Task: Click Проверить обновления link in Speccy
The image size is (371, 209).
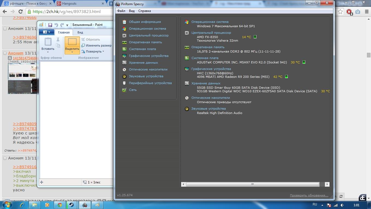Action: tap(309, 195)
